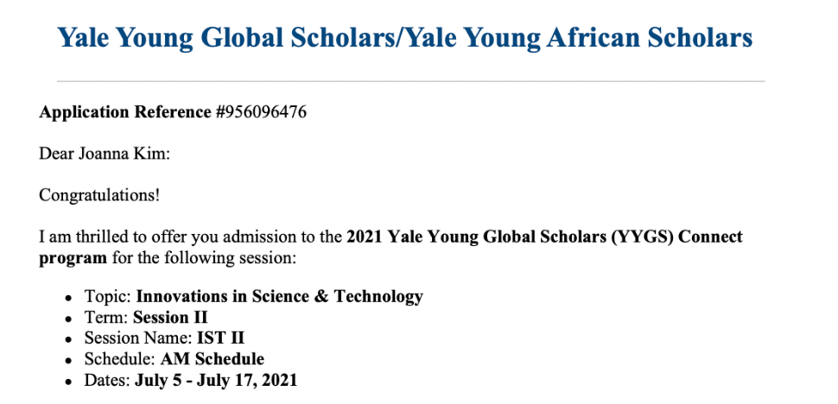Select the bold "IST II" value
This screenshot has height=404, width=838.
pyautogui.click(x=220, y=338)
